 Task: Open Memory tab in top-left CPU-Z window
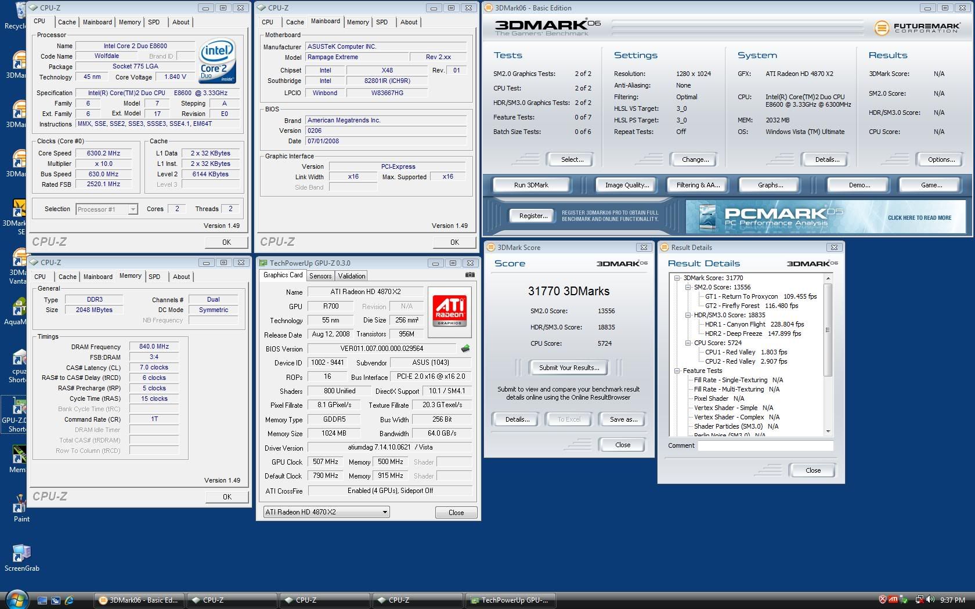pos(129,22)
